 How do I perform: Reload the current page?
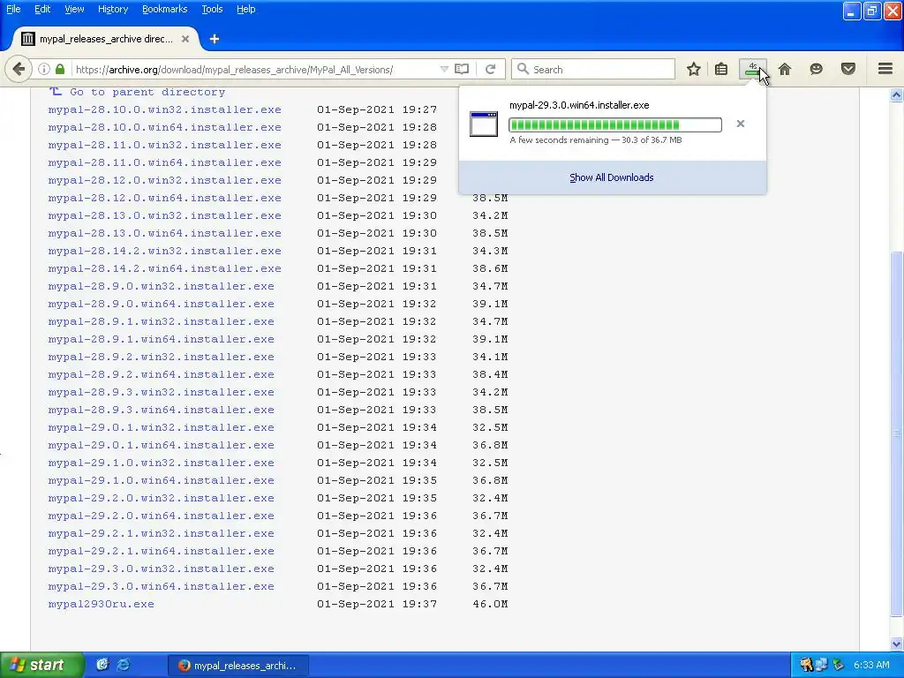pos(491,69)
